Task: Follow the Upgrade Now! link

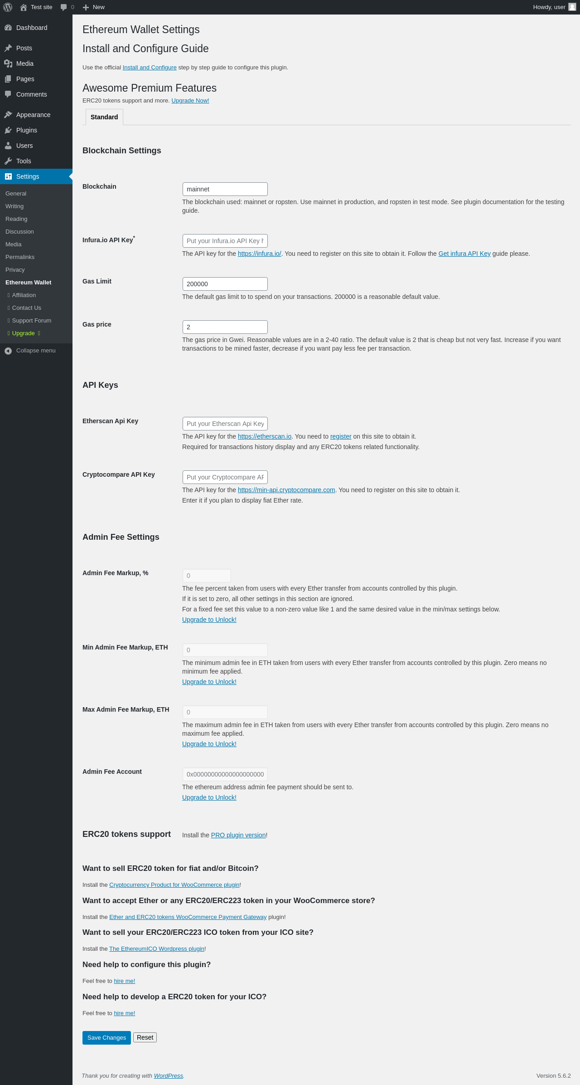Action: point(190,101)
